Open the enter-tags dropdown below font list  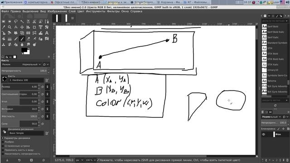point(287,101)
